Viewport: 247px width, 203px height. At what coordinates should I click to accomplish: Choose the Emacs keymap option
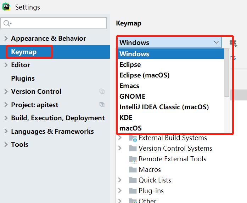point(129,86)
